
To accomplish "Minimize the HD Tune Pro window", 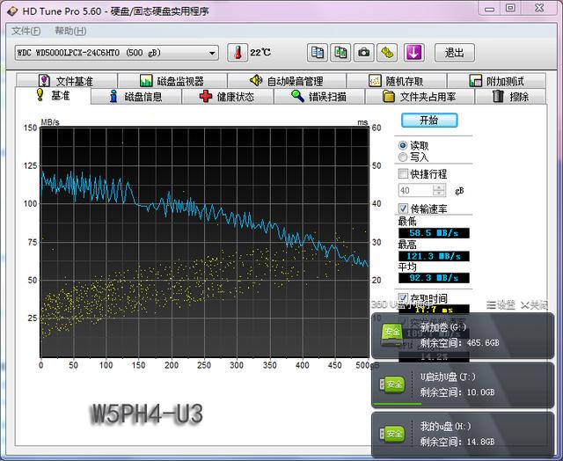I will coord(490,9).
